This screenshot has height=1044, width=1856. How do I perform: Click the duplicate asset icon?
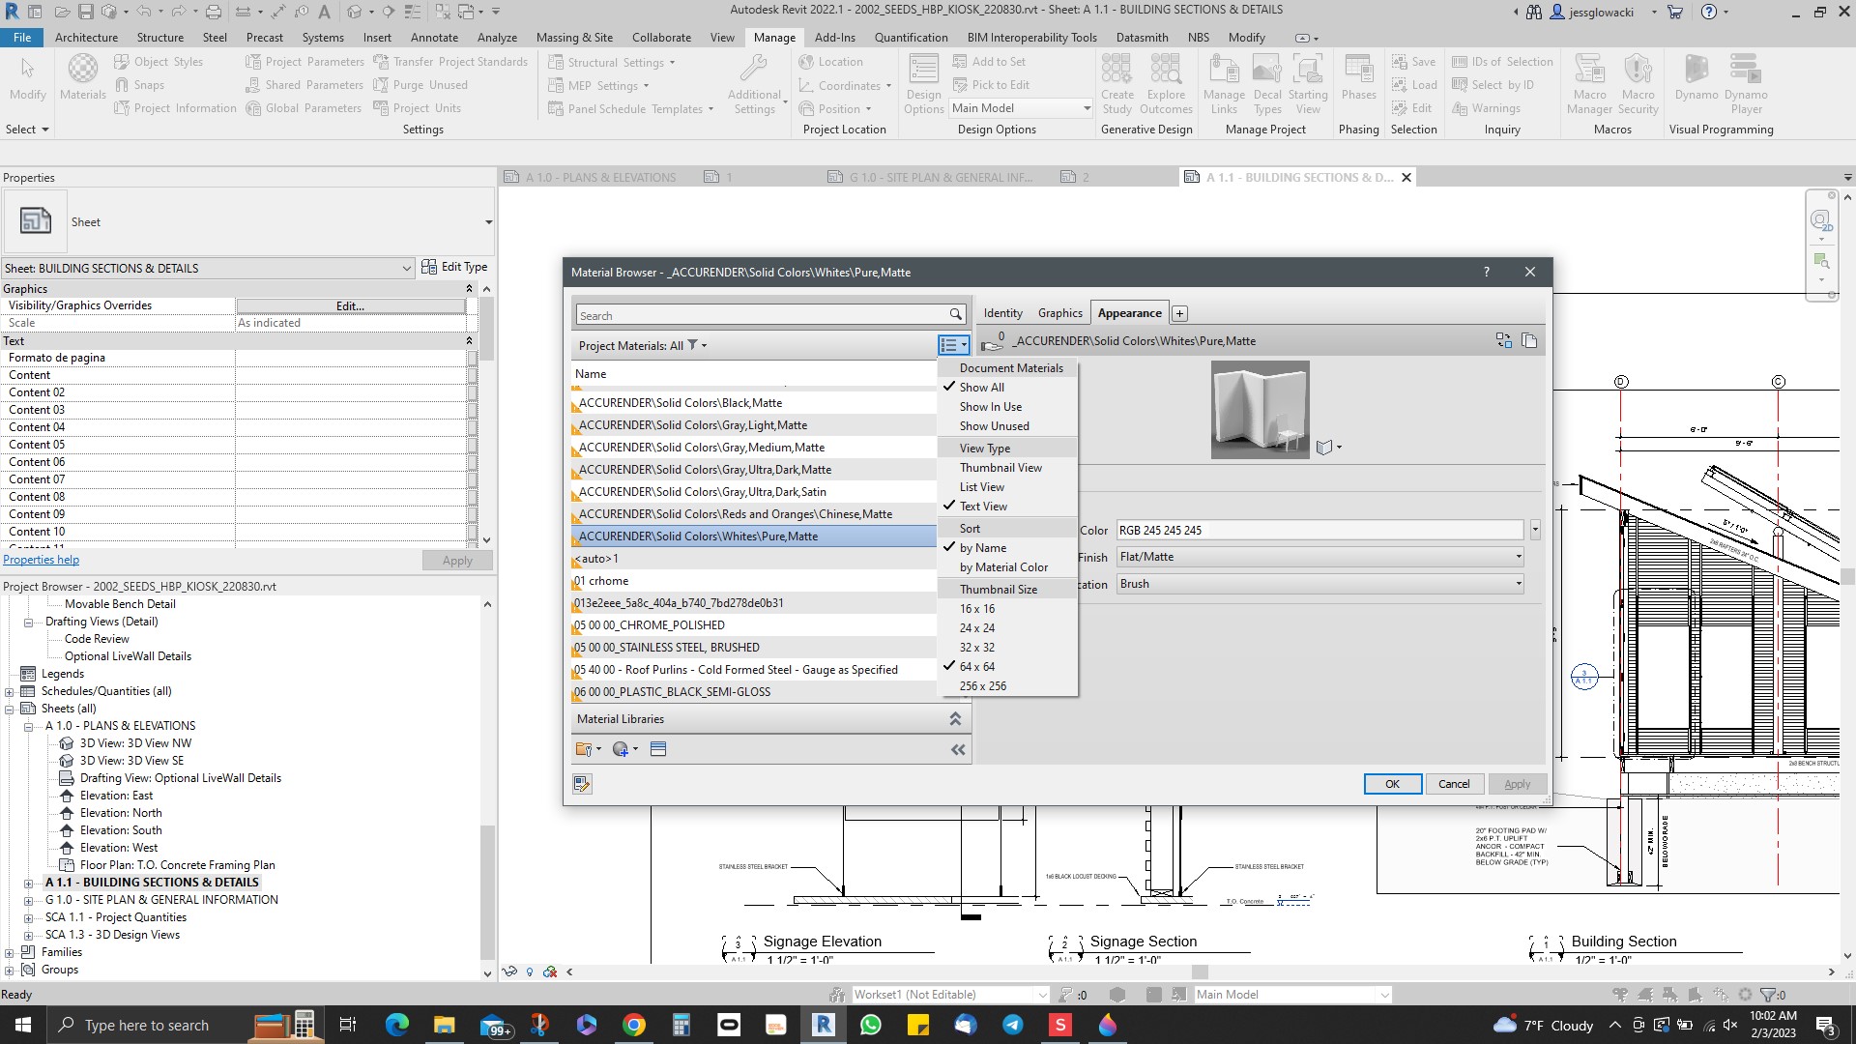tap(1529, 340)
